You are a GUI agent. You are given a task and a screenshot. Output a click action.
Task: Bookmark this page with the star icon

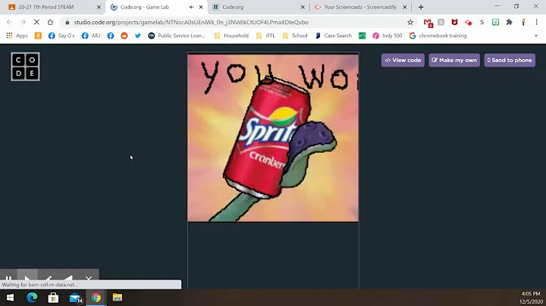(x=410, y=22)
